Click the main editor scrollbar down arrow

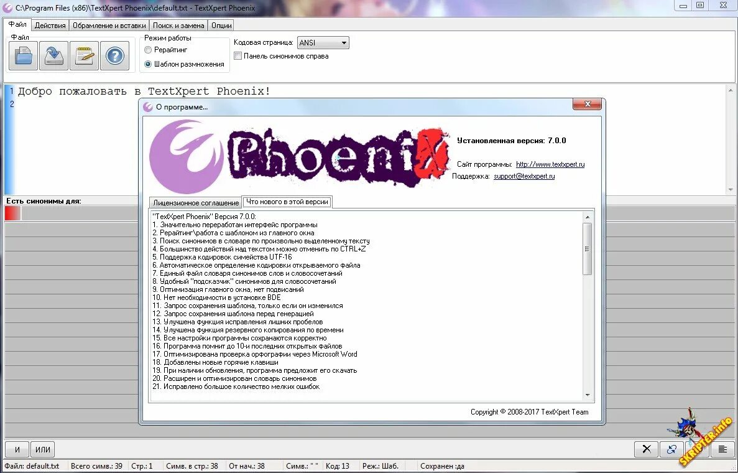click(731, 189)
